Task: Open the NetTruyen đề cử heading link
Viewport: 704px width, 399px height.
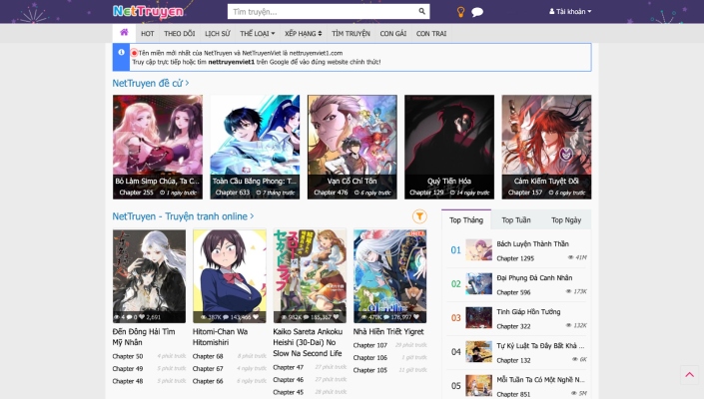Action: coord(150,84)
